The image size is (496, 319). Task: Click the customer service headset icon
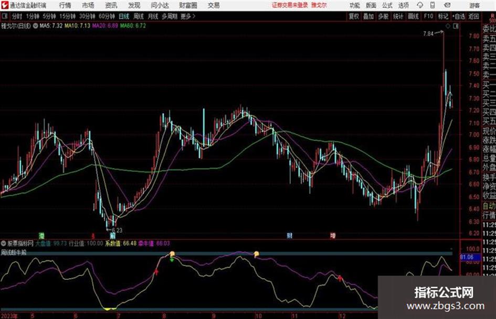tap(420, 5)
